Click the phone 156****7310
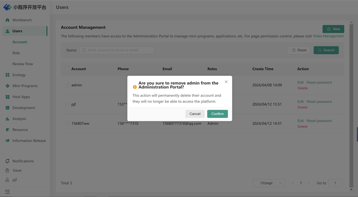 128,123
